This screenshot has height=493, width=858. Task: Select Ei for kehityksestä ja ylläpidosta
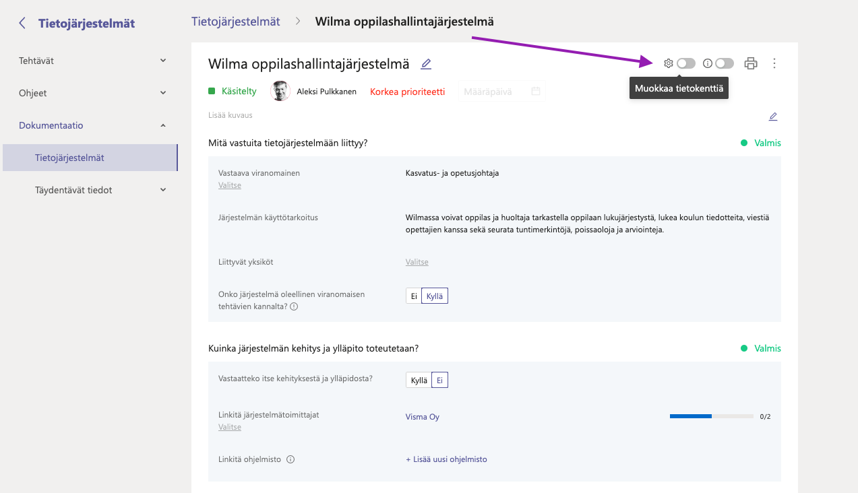coord(439,381)
